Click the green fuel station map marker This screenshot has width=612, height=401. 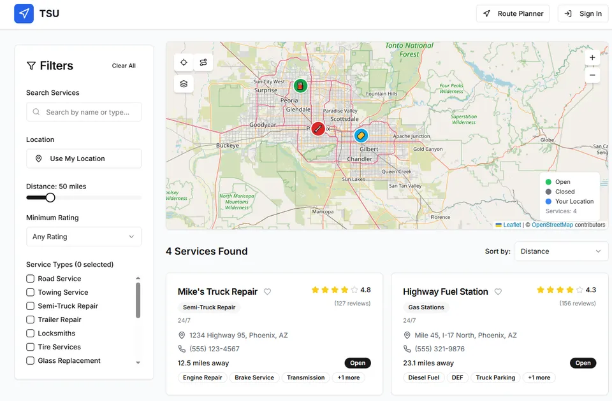click(x=300, y=86)
